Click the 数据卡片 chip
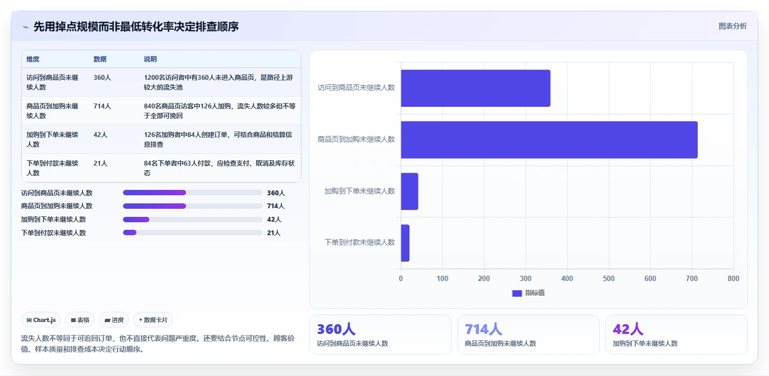 tap(153, 320)
